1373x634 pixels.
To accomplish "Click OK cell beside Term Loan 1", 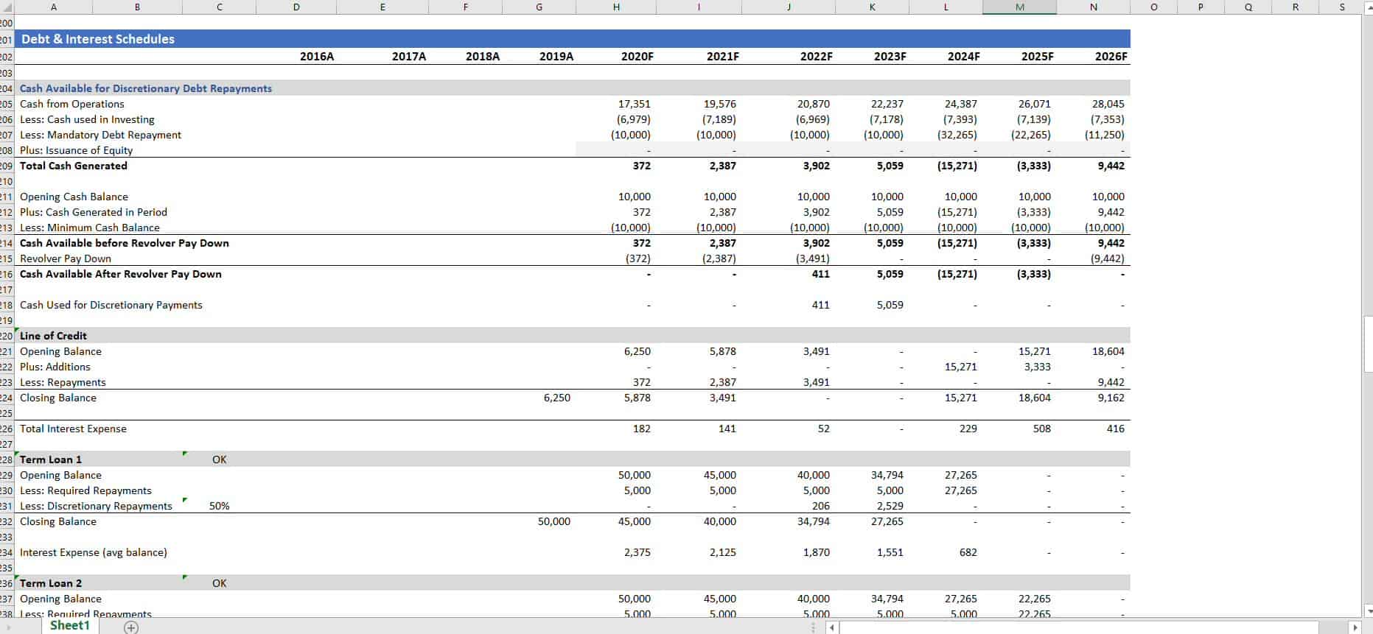I will pyautogui.click(x=219, y=459).
